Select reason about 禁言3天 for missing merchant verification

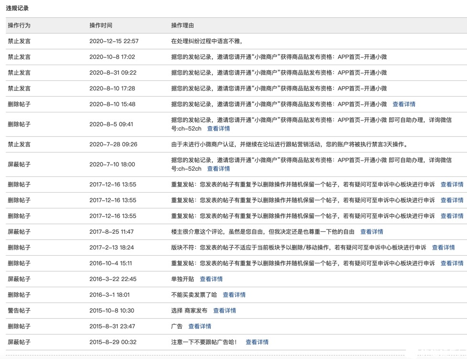[x=289, y=144]
